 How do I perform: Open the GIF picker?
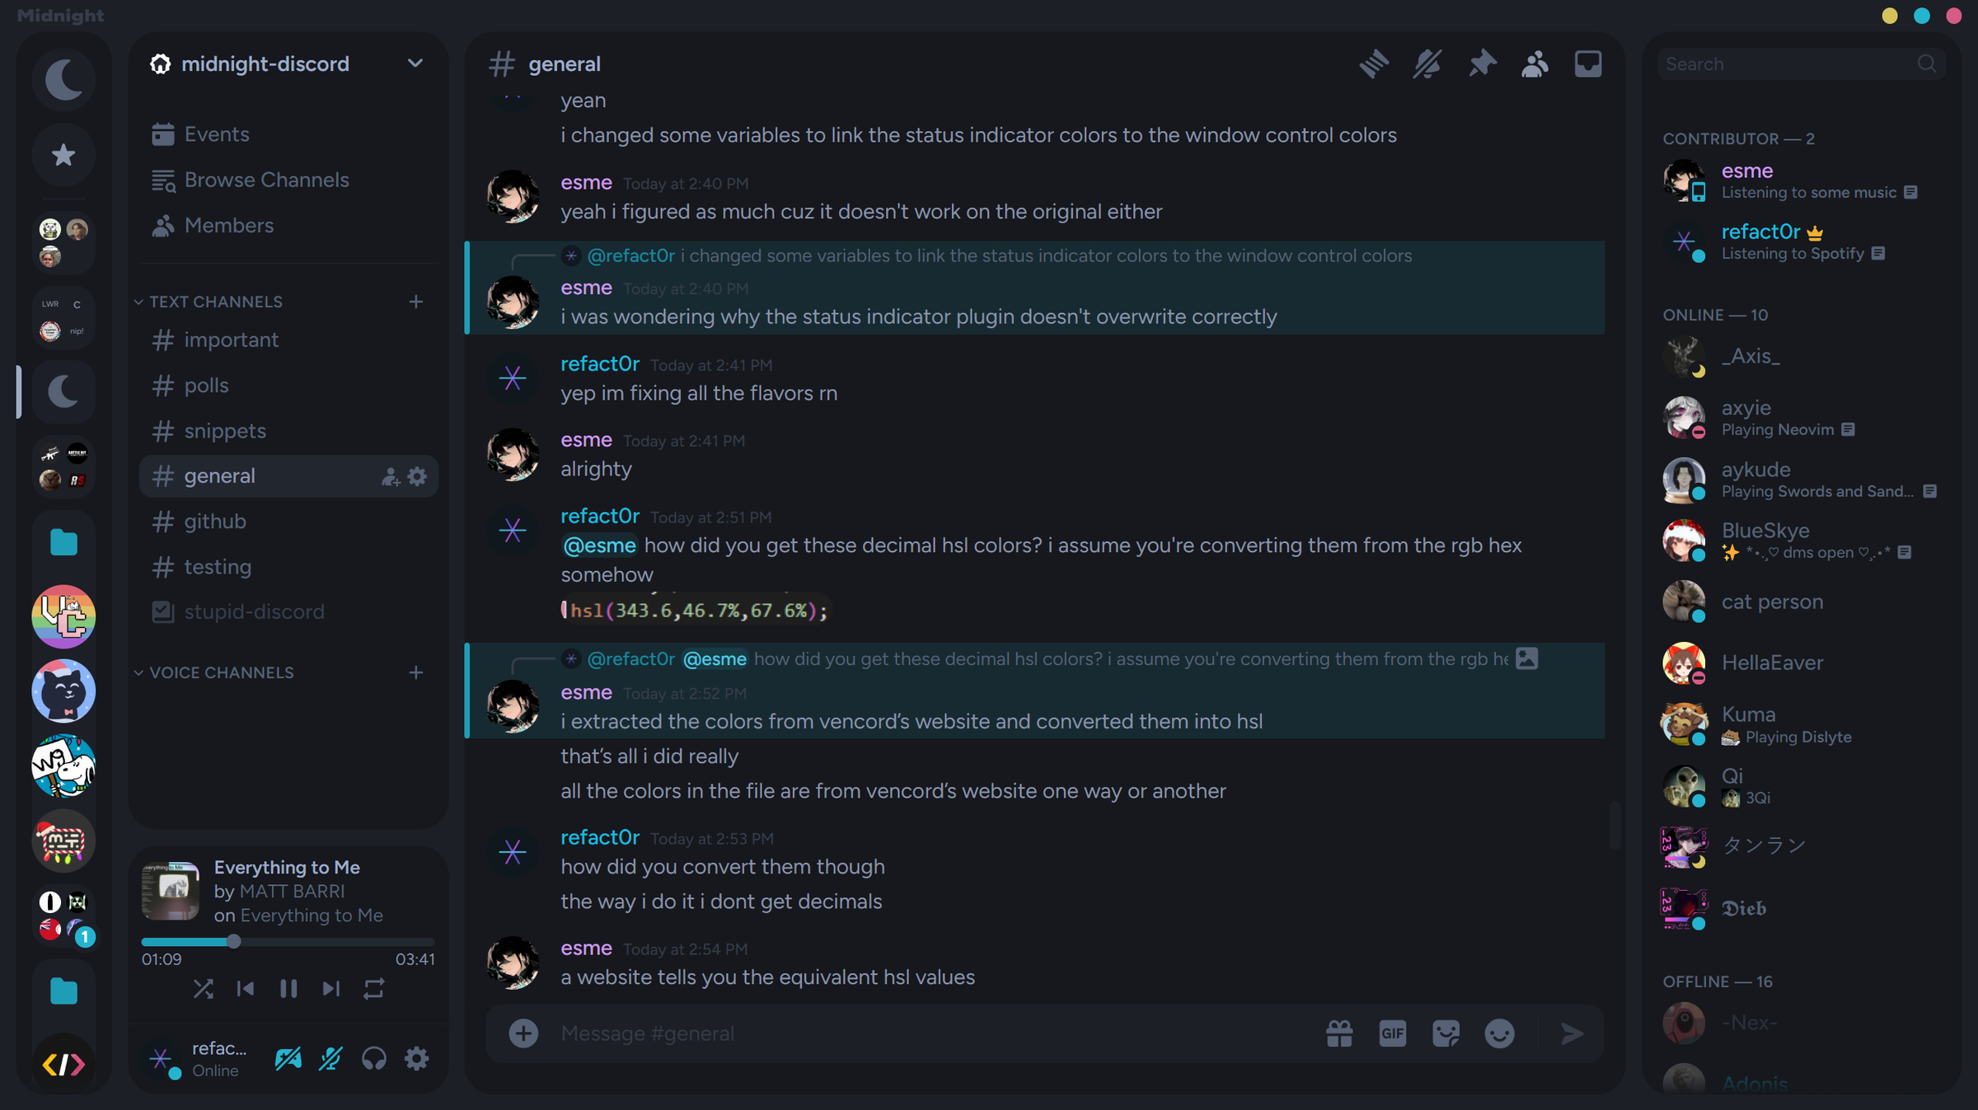(1393, 1033)
